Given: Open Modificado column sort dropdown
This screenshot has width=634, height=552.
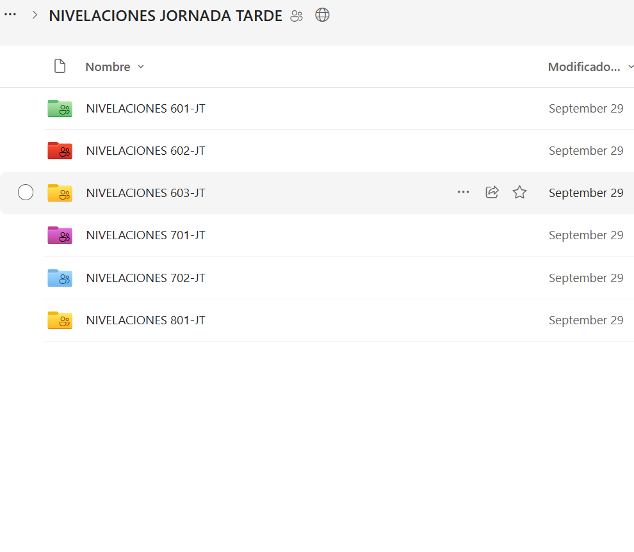Looking at the screenshot, I should pos(630,67).
